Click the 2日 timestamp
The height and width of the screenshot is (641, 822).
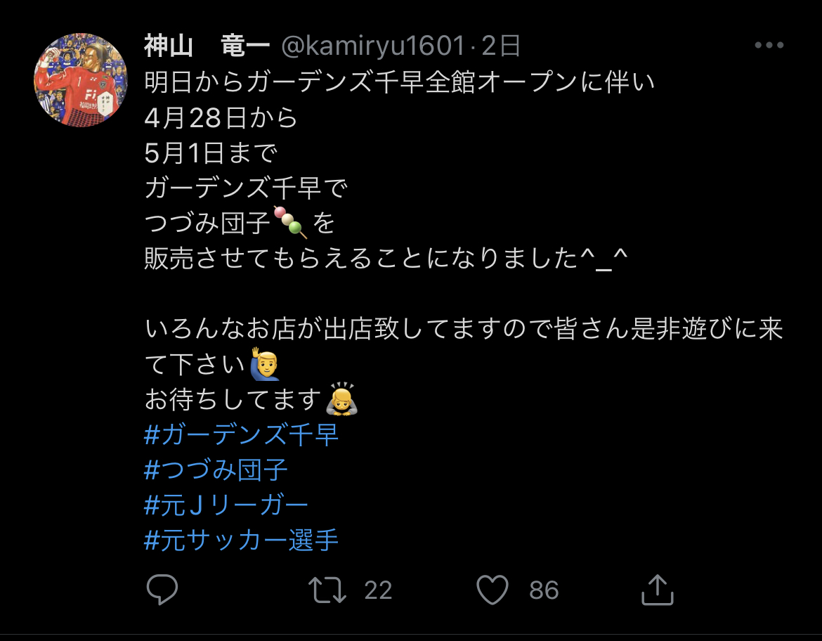501,46
